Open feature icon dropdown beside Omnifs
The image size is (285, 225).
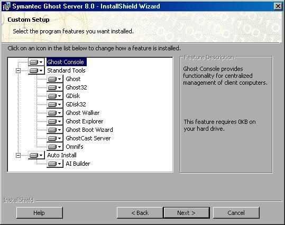pos(54,147)
